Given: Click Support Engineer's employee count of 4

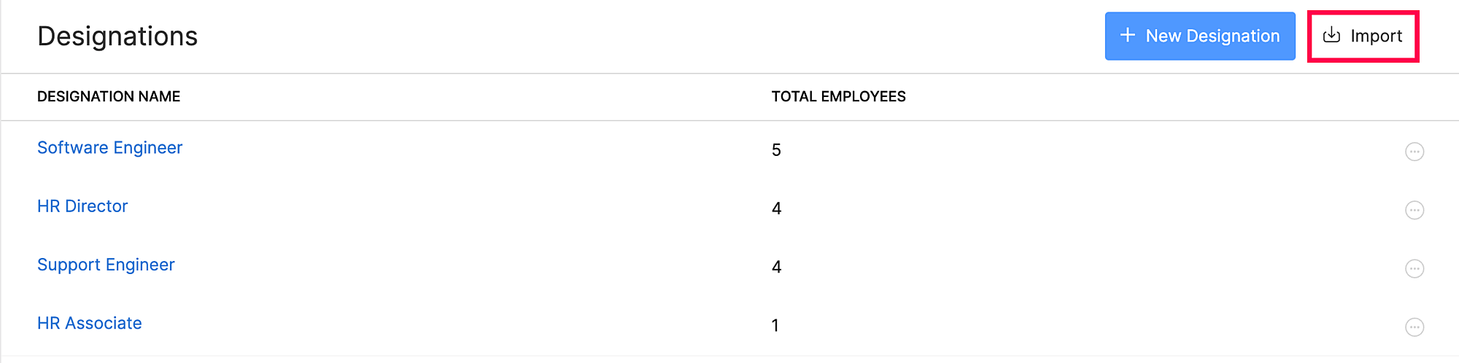Looking at the screenshot, I should [x=776, y=267].
